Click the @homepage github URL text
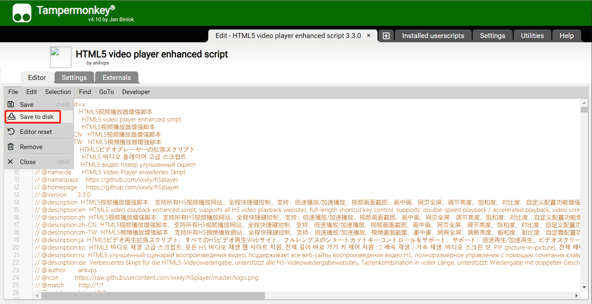The image size is (592, 304). tap(132, 187)
